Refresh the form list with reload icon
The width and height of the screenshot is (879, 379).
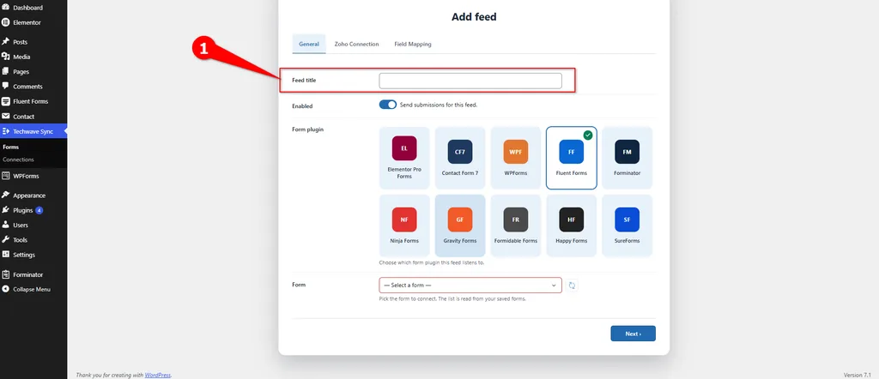pos(572,286)
